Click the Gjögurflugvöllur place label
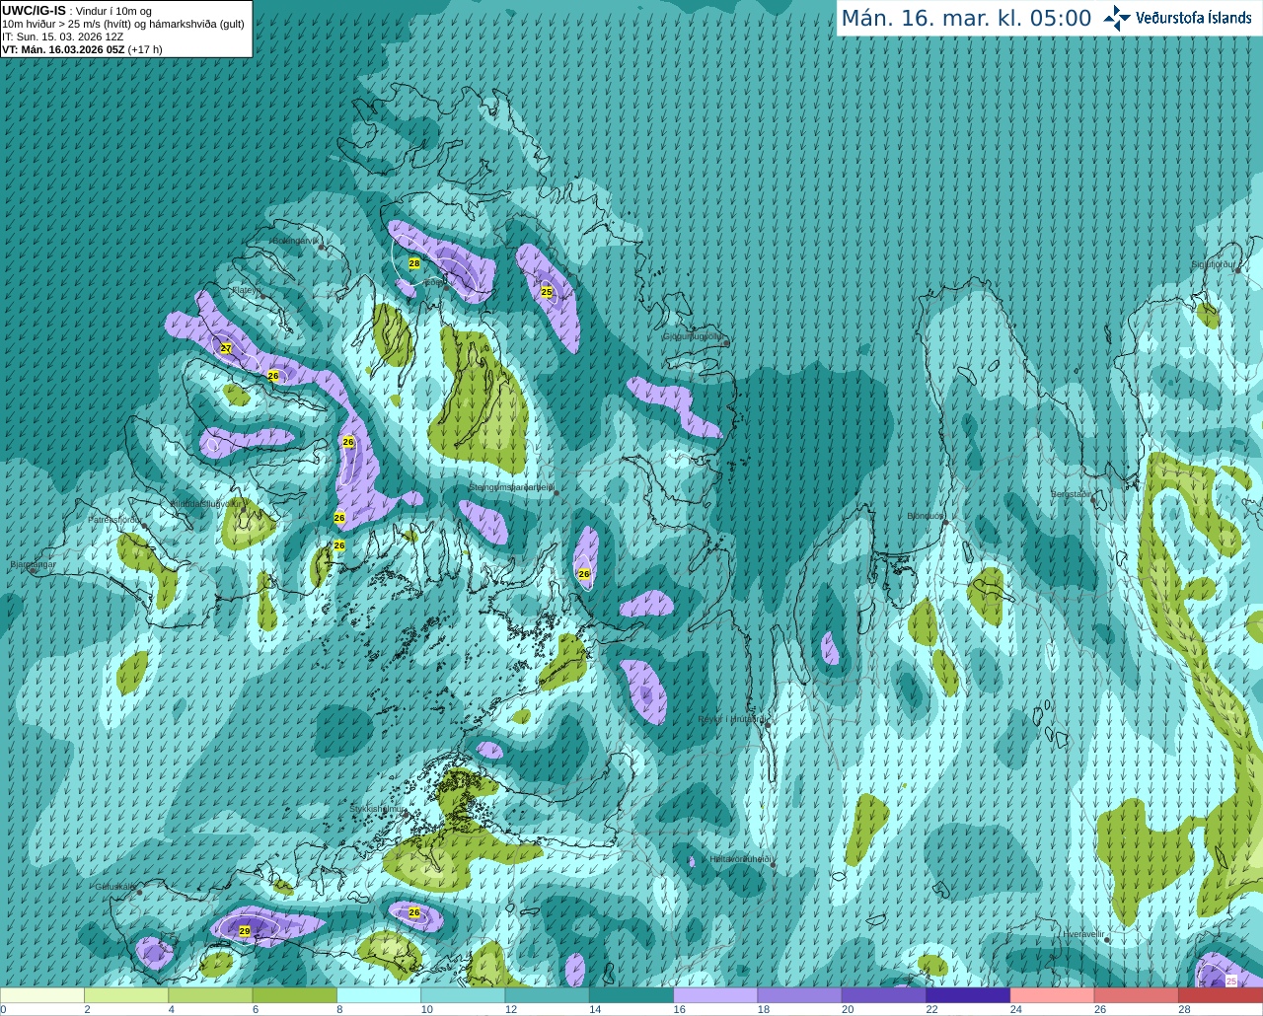The image size is (1263, 1016). click(693, 336)
